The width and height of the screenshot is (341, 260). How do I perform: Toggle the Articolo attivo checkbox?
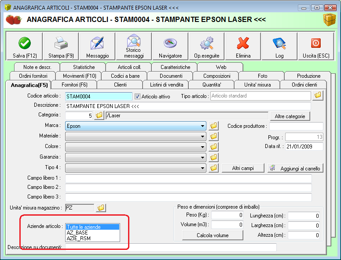click(137, 96)
